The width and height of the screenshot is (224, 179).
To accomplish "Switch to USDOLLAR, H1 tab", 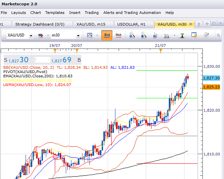I will click(x=134, y=24).
